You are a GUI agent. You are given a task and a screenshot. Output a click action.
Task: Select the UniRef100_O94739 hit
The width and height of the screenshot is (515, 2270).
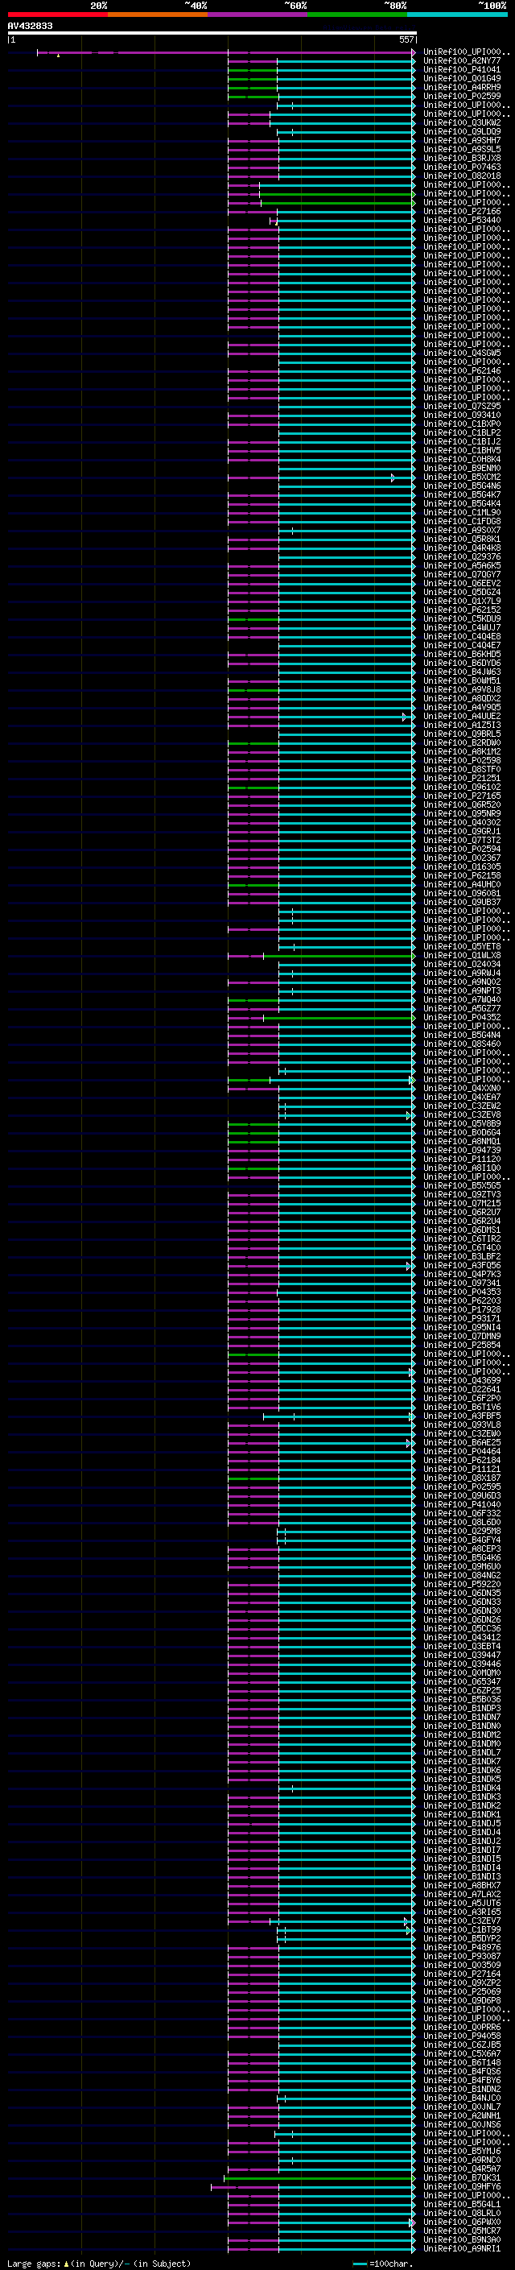(462, 1150)
